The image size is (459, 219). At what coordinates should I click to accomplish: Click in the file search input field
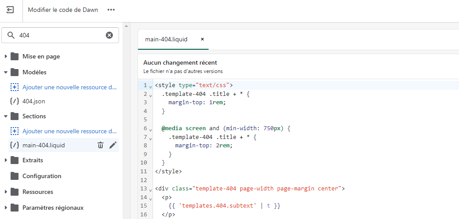[x=60, y=35]
